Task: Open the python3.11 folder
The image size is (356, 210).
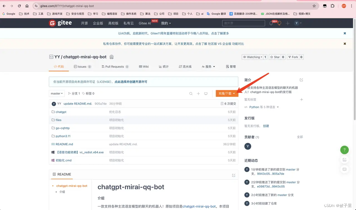Action: 63,136
